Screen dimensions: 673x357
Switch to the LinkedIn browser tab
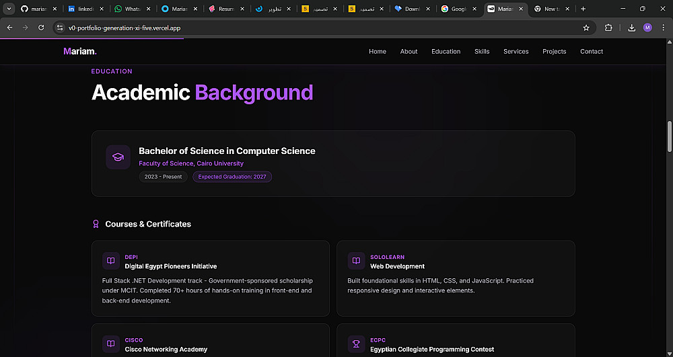[84, 9]
